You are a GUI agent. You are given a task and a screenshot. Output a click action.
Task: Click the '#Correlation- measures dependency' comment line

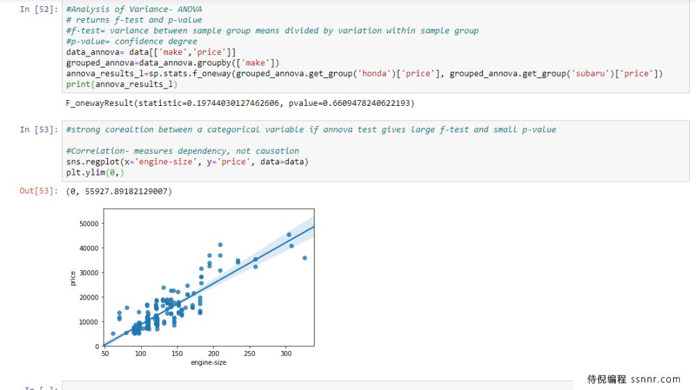(x=182, y=151)
